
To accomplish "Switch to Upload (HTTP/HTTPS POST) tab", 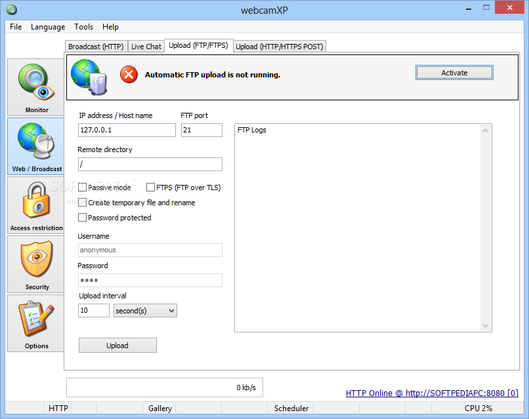I will pos(280,46).
